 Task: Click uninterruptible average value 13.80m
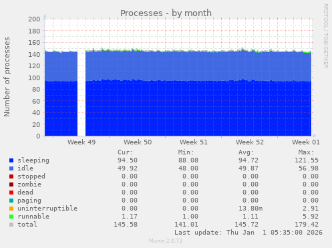click(251, 209)
